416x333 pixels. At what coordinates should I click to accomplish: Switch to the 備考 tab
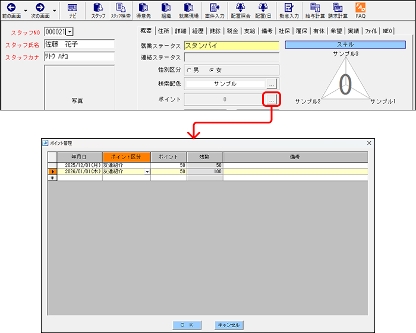point(267,31)
